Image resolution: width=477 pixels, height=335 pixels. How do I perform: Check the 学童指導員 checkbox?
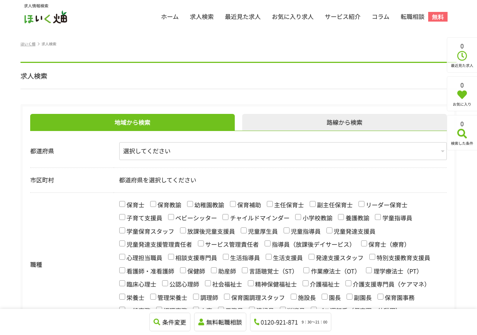click(378, 217)
